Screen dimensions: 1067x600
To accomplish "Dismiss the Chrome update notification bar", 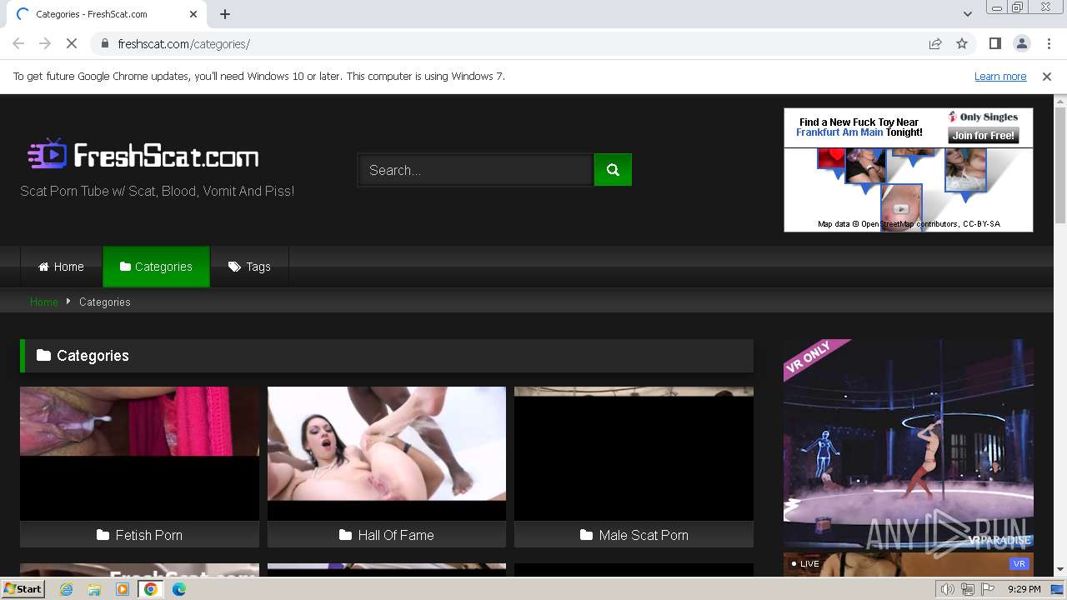I will click(x=1047, y=76).
